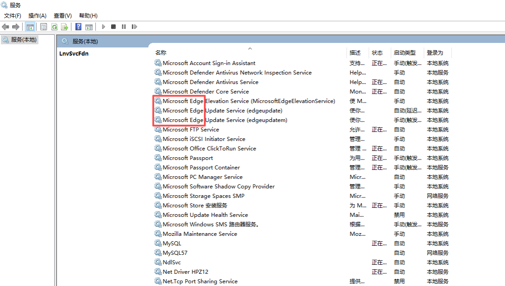Select the Microsoft Passport service name
The width and height of the screenshot is (505, 286).
[x=188, y=158]
